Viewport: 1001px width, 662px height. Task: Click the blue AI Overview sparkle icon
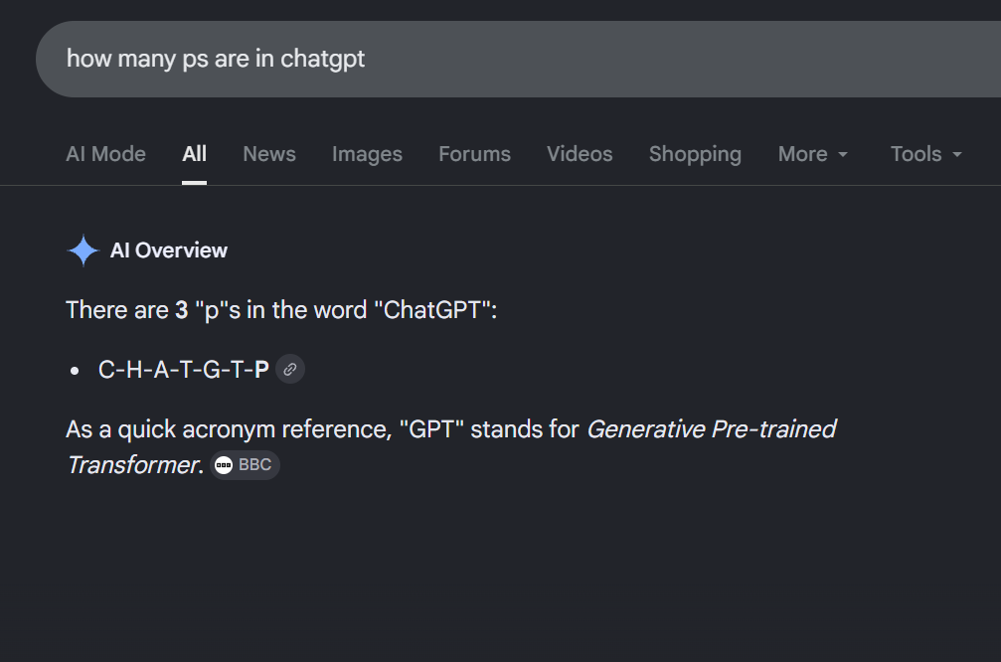[x=83, y=250]
